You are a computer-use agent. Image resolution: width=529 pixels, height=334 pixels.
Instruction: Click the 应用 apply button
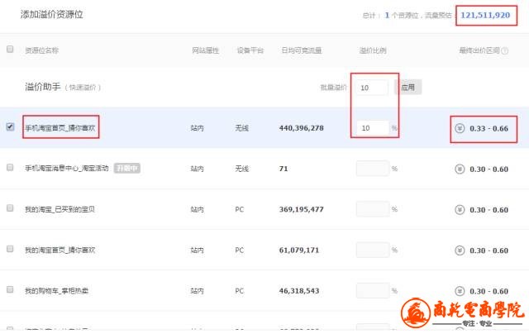coord(407,88)
